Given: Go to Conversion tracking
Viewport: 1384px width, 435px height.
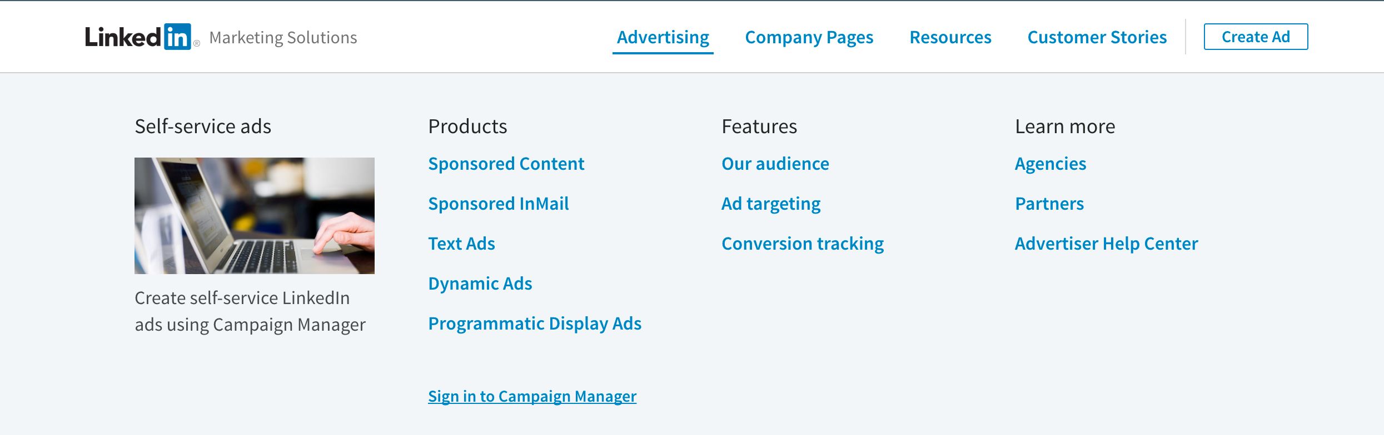Looking at the screenshot, I should click(802, 244).
